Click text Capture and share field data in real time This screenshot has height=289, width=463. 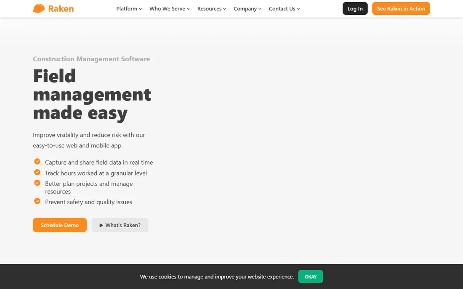pyautogui.click(x=99, y=162)
